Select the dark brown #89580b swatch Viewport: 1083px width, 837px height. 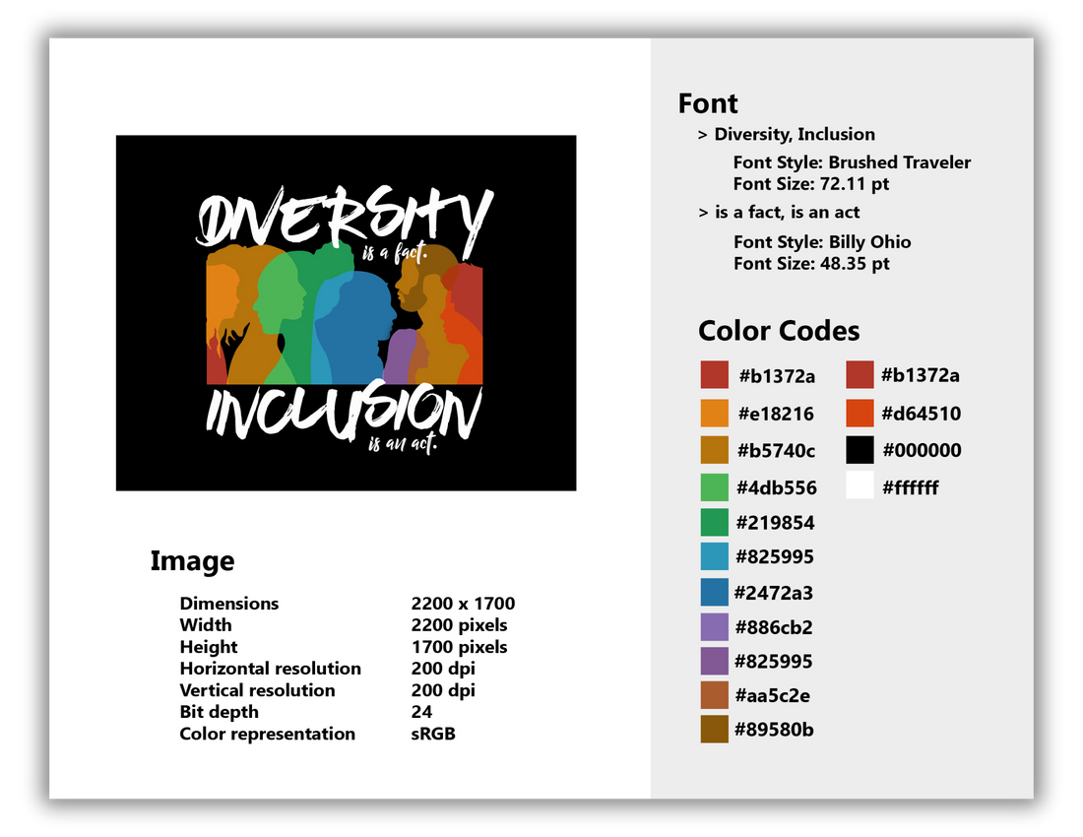point(714,730)
